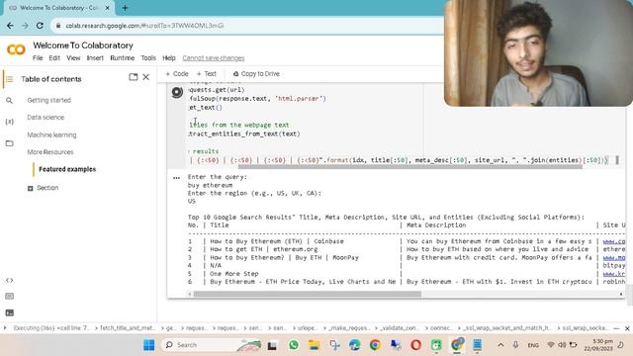Click the 'buy ethereum' query output text
The image size is (633, 356).
pos(210,185)
